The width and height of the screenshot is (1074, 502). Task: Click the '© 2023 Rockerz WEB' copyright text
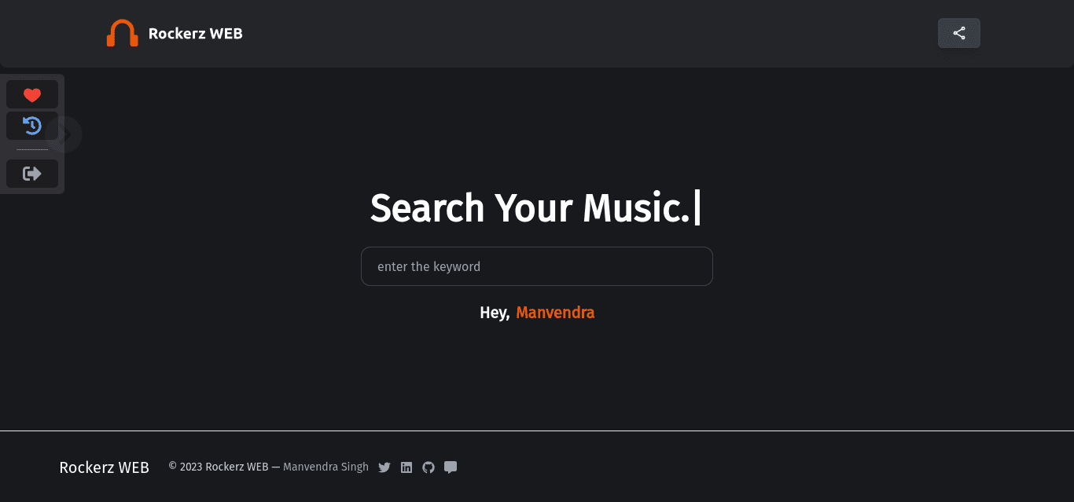pos(219,467)
